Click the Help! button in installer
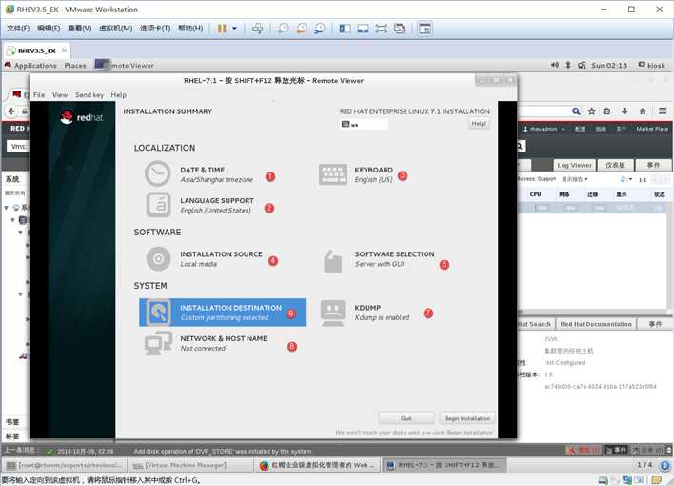 [x=479, y=124]
